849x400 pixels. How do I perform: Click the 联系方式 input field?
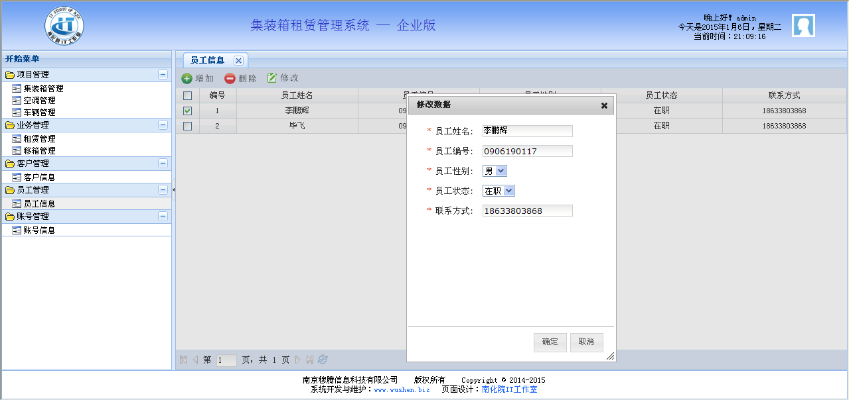click(527, 211)
